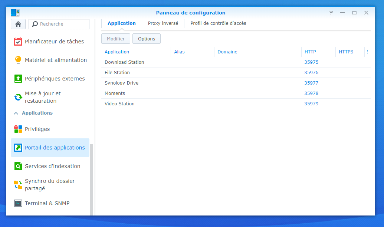Sort by the HTTP column header
384x227 pixels.
click(x=310, y=52)
